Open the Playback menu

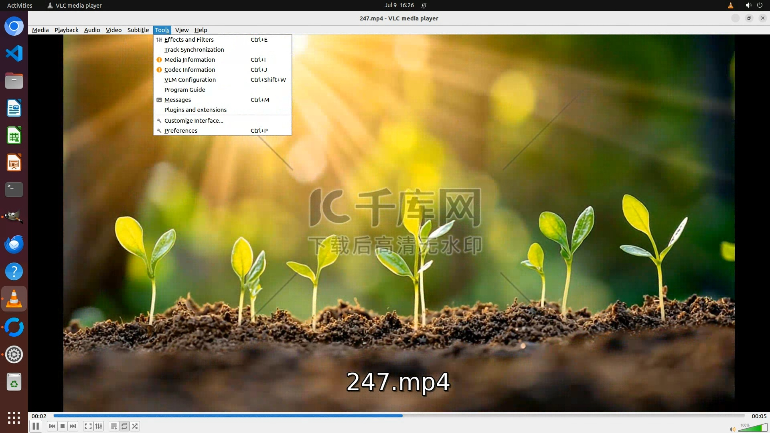tap(66, 30)
